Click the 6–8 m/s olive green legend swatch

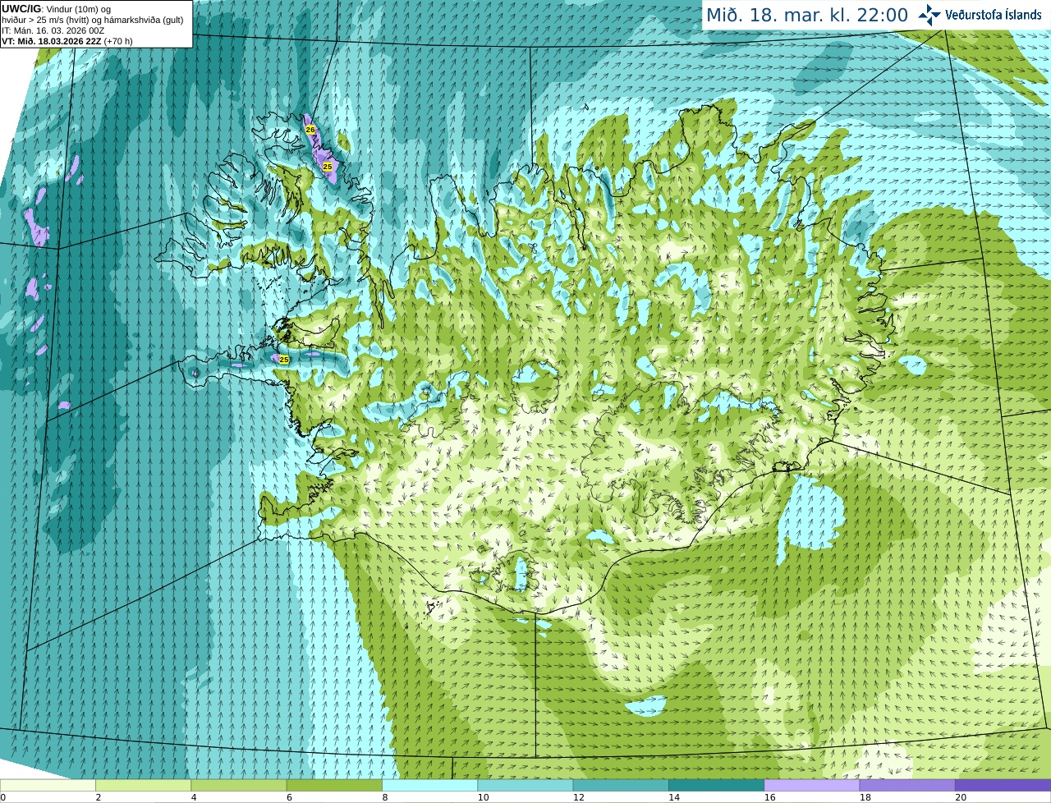click(334, 785)
